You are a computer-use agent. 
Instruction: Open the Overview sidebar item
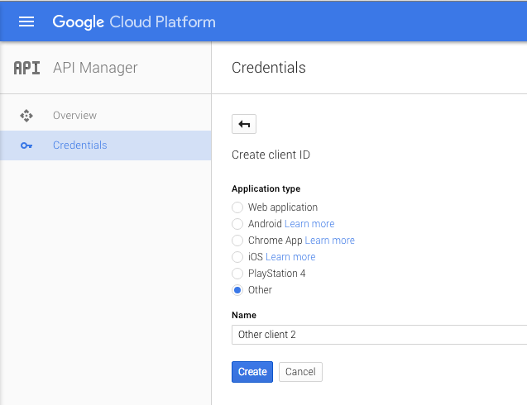click(106, 116)
